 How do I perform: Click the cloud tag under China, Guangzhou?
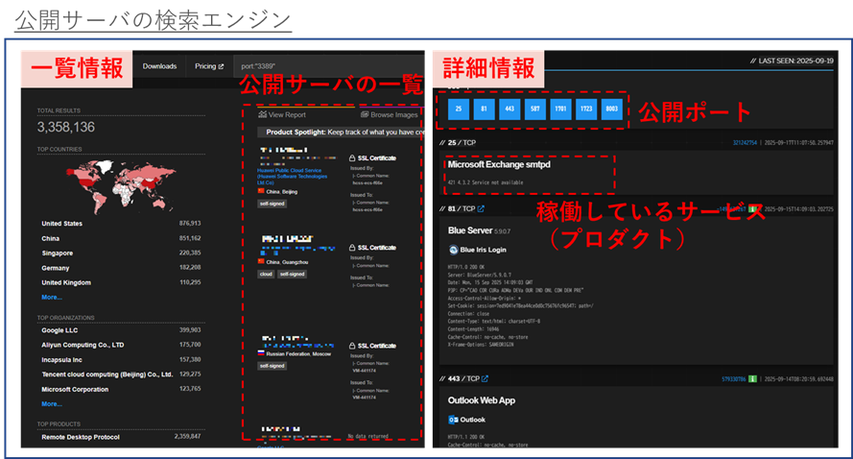(x=266, y=274)
